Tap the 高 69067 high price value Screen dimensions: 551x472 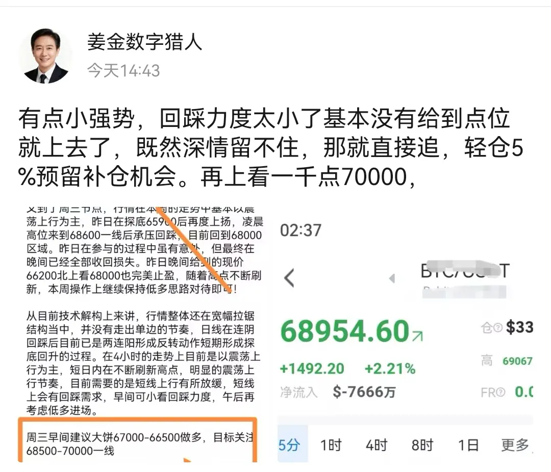point(517,361)
